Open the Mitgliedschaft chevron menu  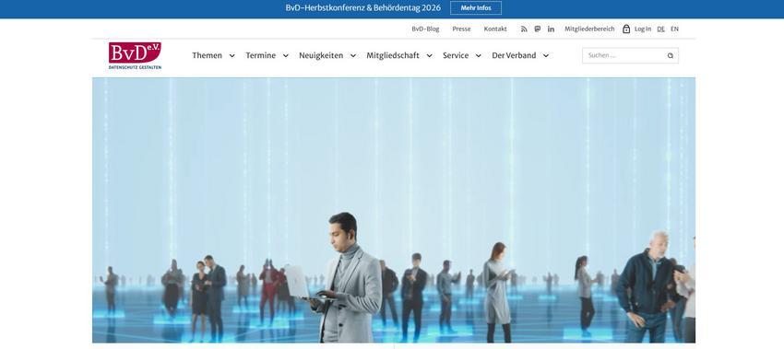click(429, 55)
